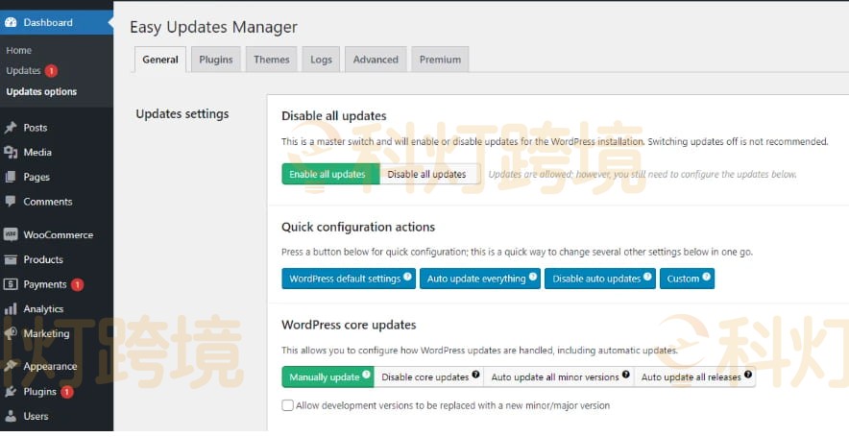Click the Easy Updates Manager heading
849x437 pixels.
(x=213, y=27)
